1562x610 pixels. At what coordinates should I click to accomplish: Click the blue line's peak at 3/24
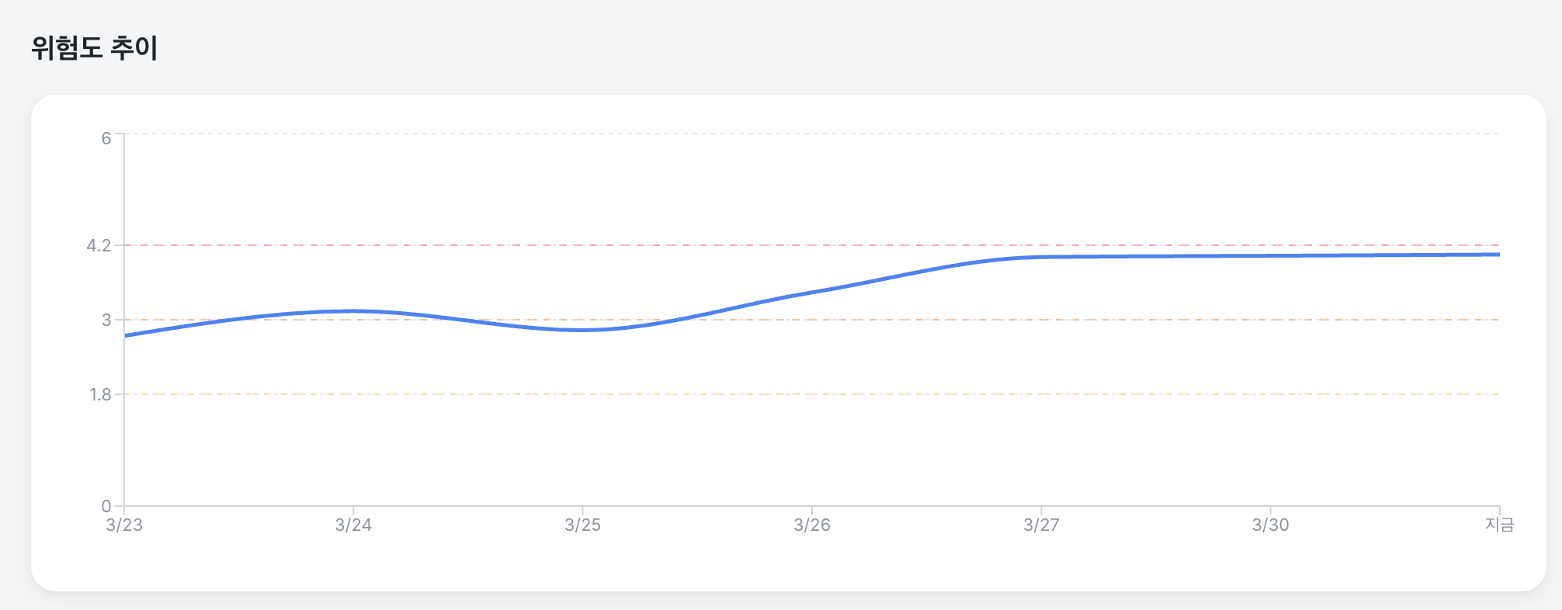353,311
